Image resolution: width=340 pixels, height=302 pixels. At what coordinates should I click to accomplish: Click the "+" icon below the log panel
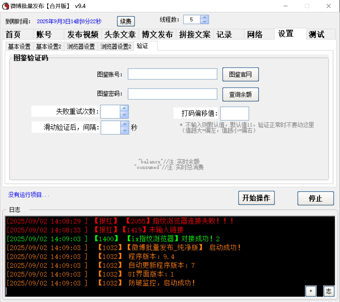(310, 291)
